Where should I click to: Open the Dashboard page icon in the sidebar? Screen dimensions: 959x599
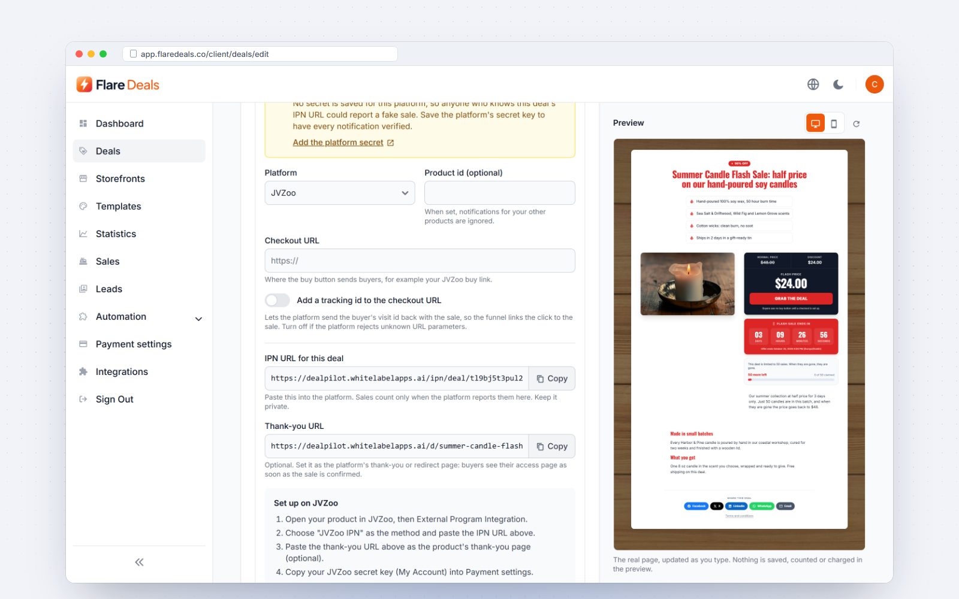coord(83,123)
